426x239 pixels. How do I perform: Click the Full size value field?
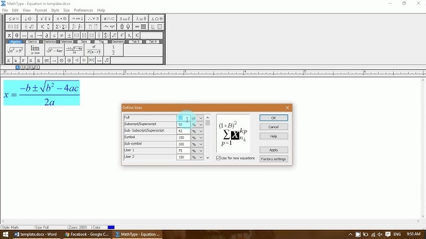coord(183,118)
